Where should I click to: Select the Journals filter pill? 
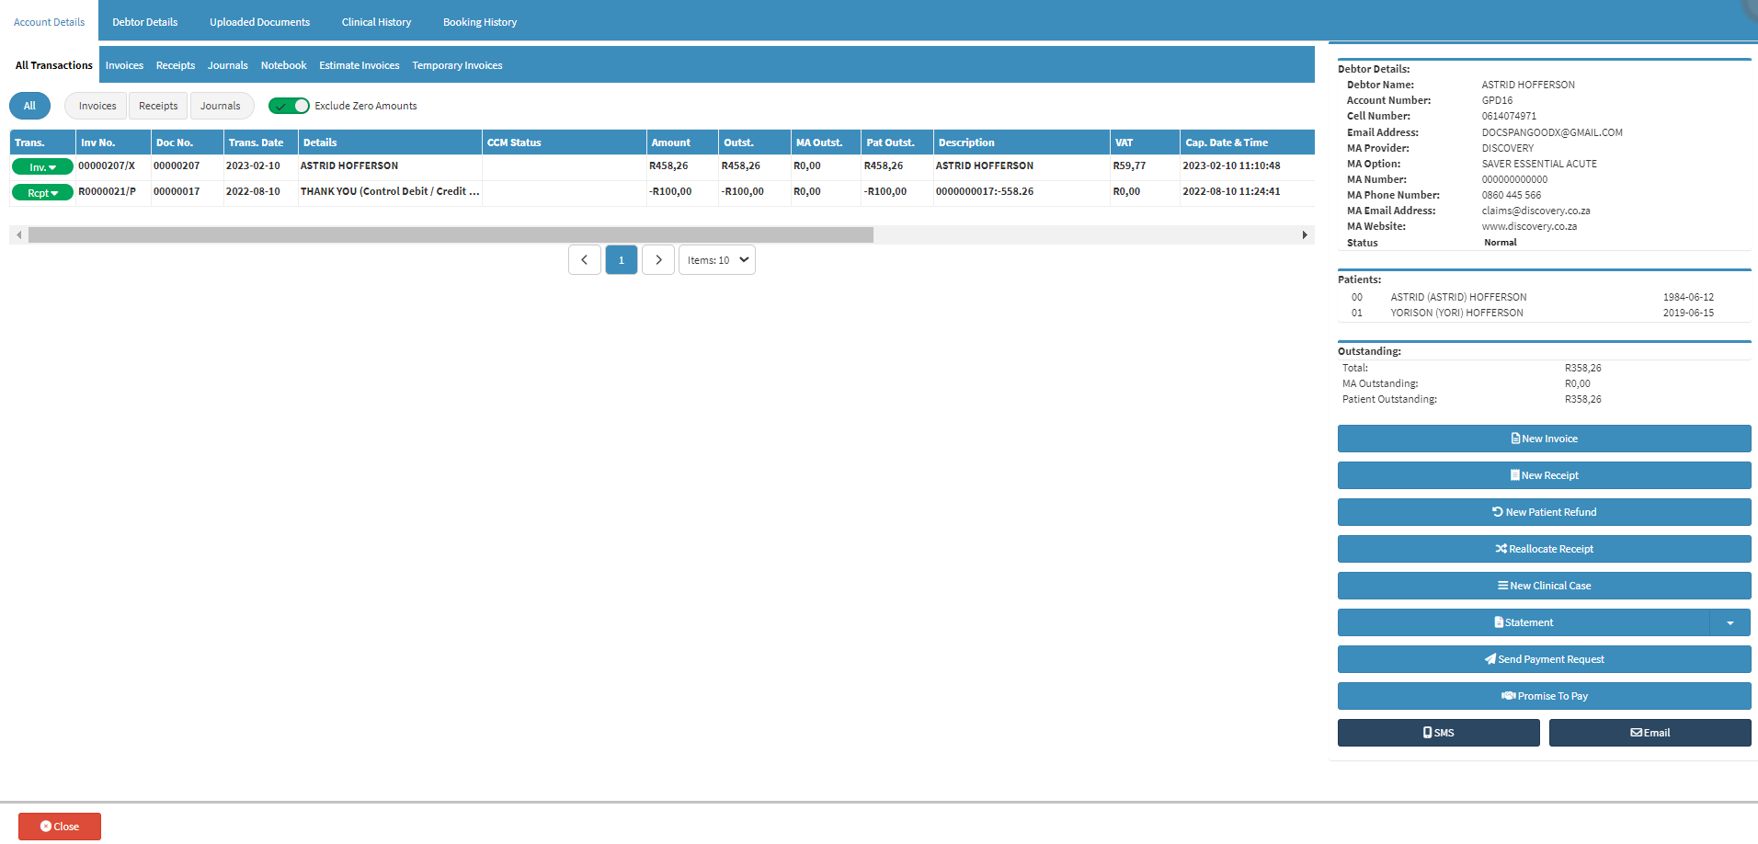point(221,106)
